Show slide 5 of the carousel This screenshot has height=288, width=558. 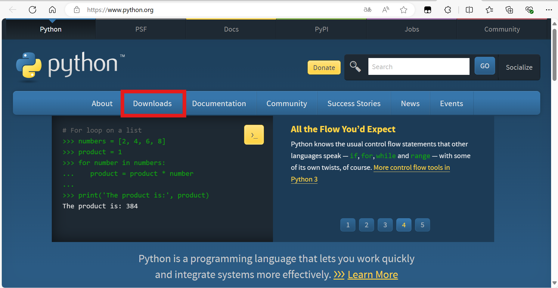[423, 225]
